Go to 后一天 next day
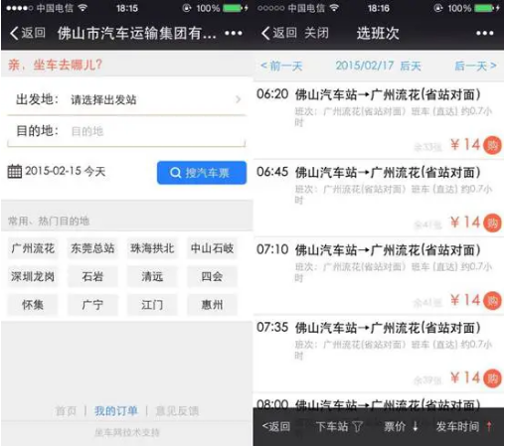This screenshot has width=505, height=446. (475, 66)
